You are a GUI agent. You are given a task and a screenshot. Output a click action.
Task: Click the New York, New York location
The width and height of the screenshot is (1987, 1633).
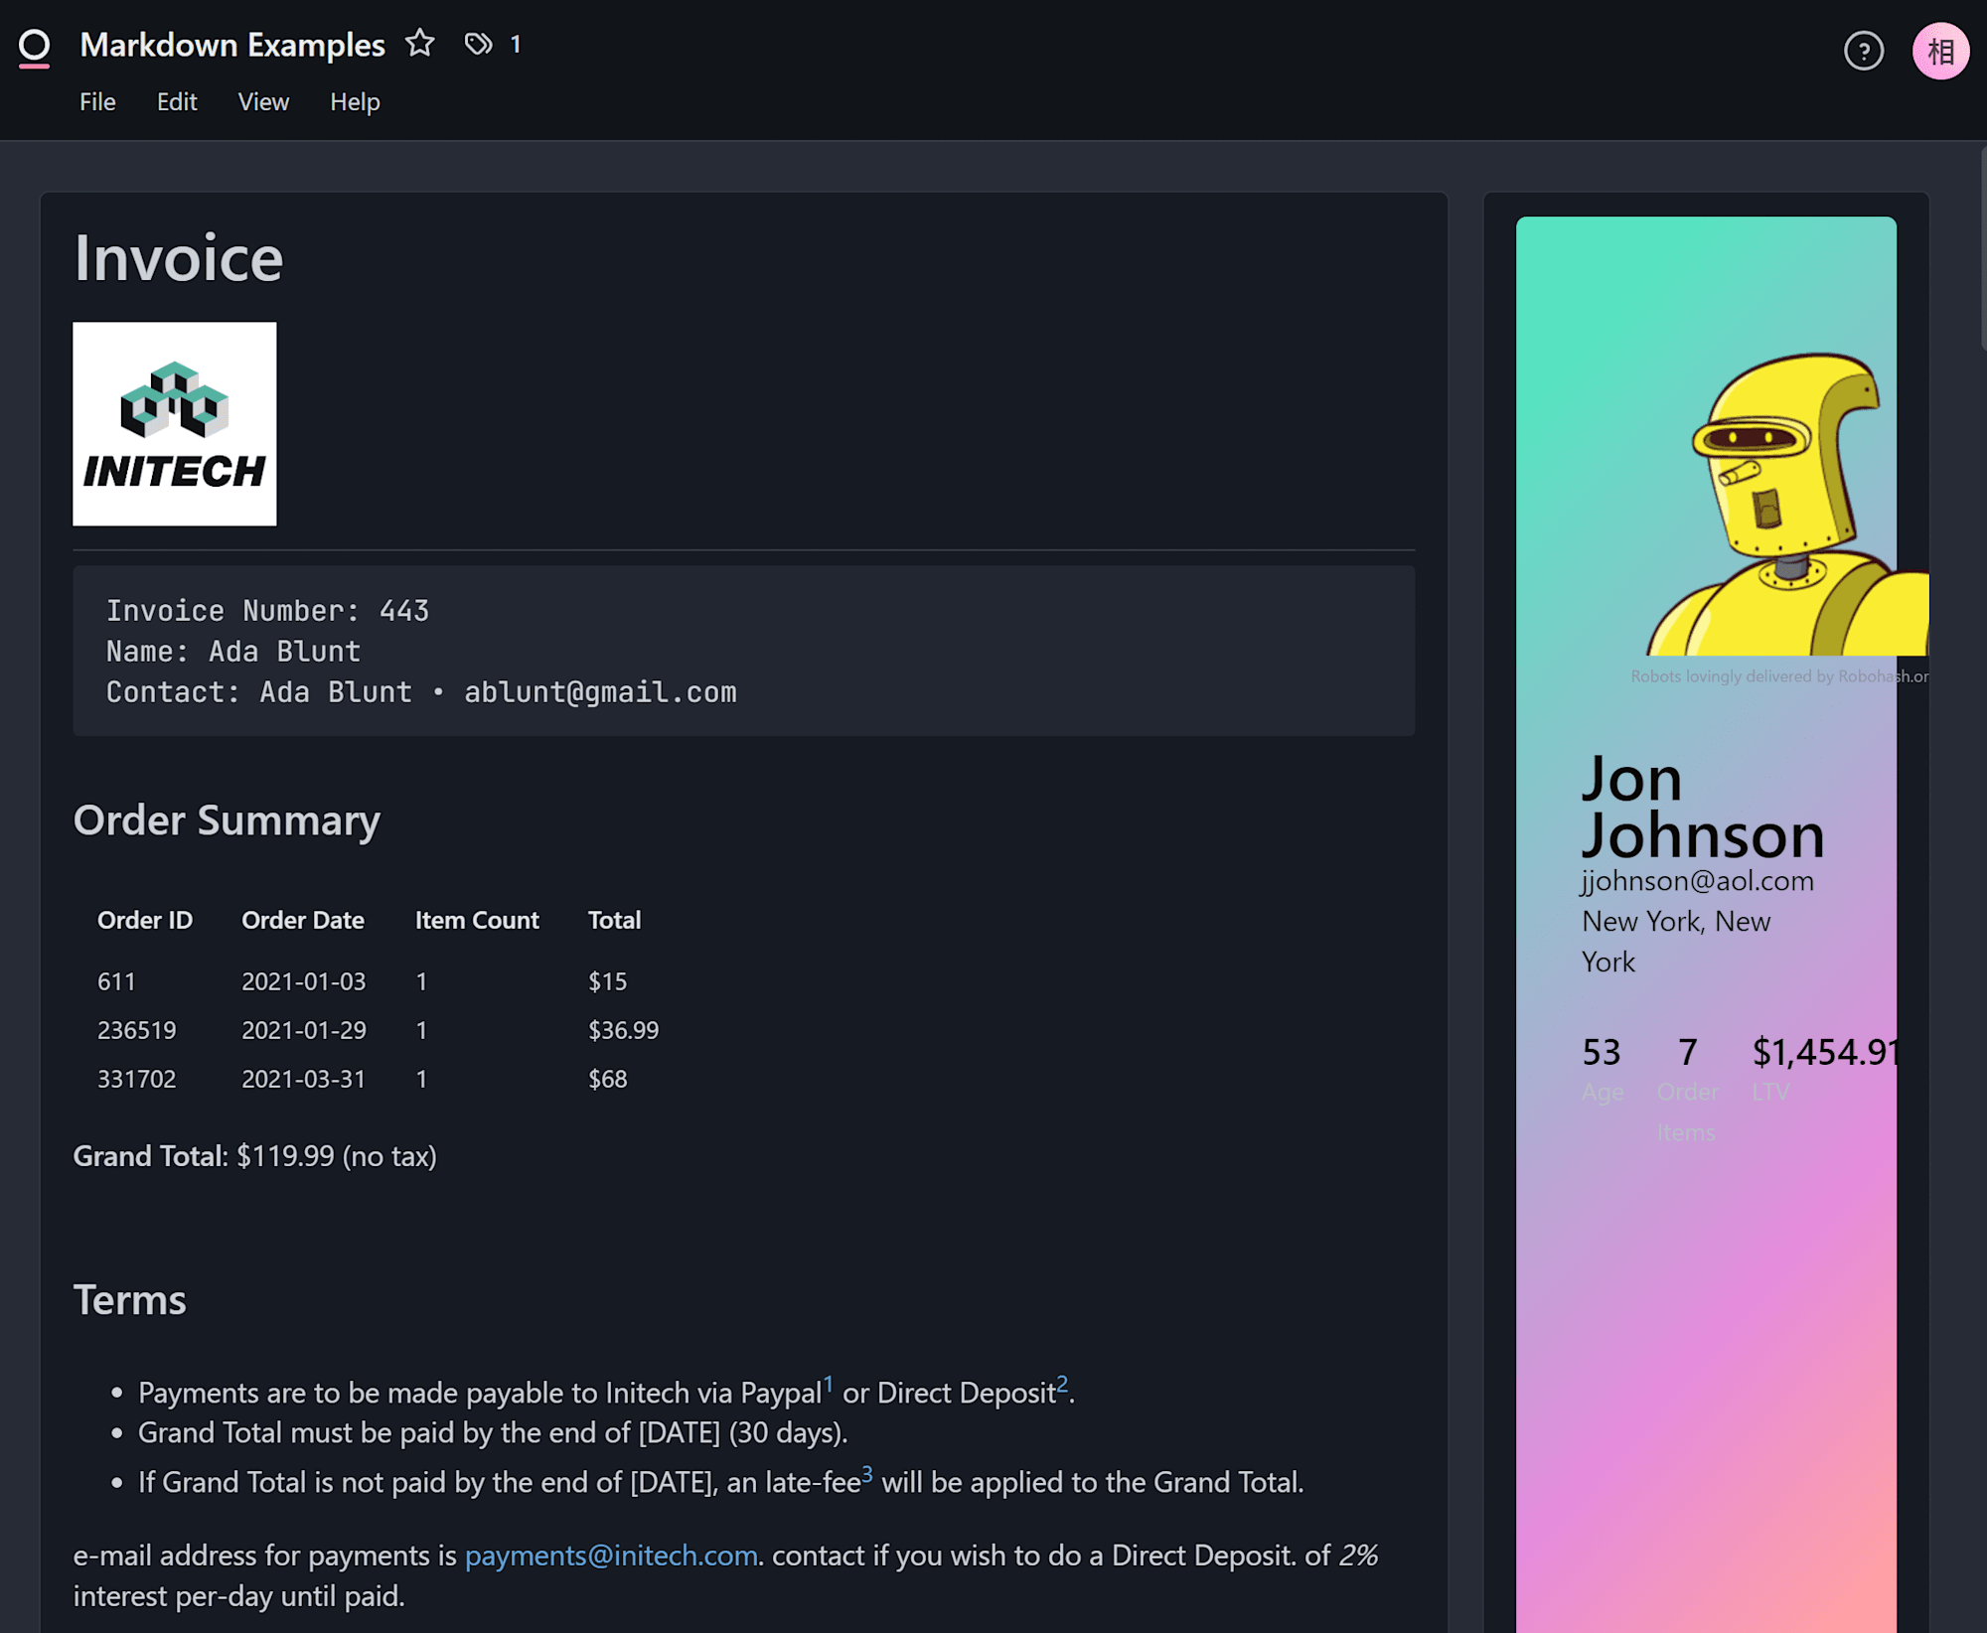pos(1676,941)
